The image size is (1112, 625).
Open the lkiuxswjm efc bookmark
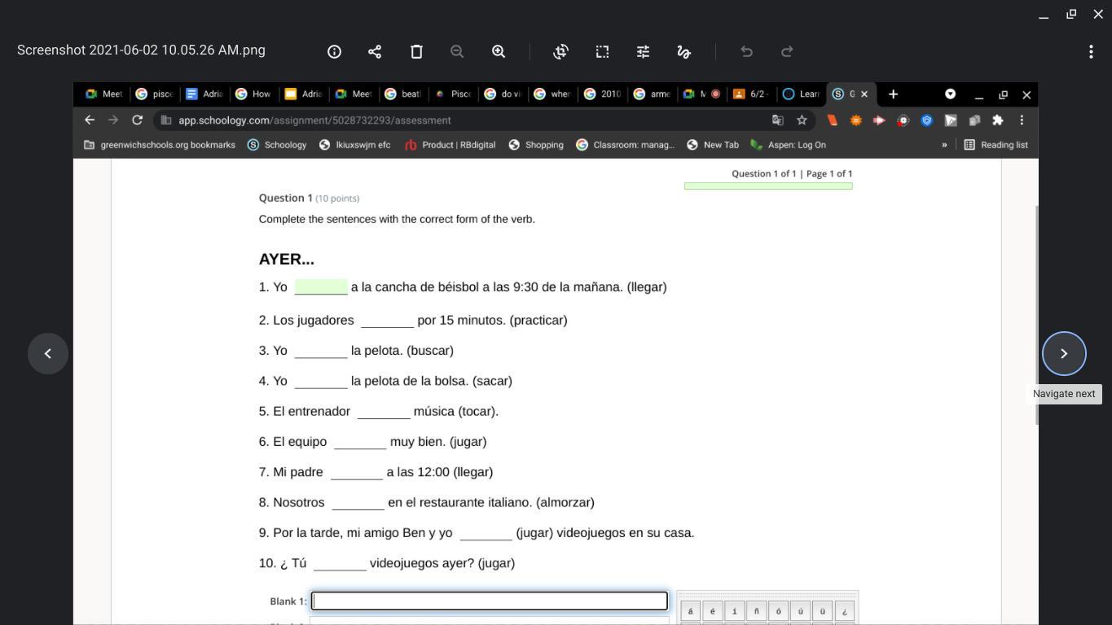coord(354,145)
